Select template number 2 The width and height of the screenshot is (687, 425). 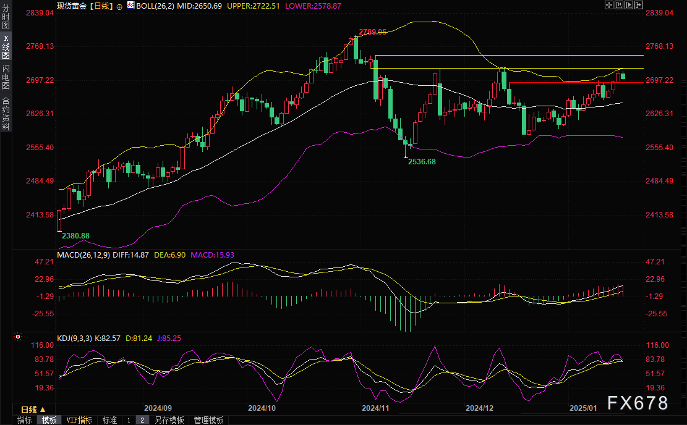(x=142, y=420)
